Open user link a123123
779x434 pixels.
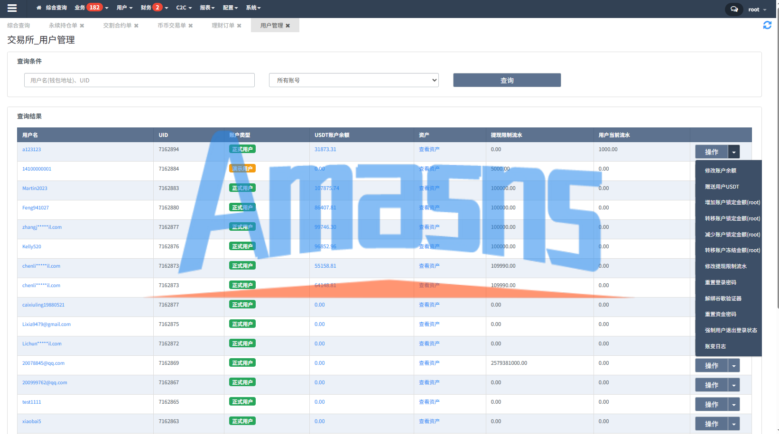click(32, 149)
